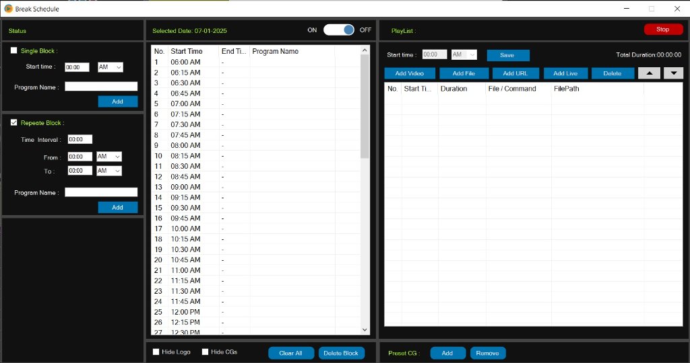Screen dimensions: 690x363
Task: Click the Selected Date: 07-01-2025 label
Action: 189,31
